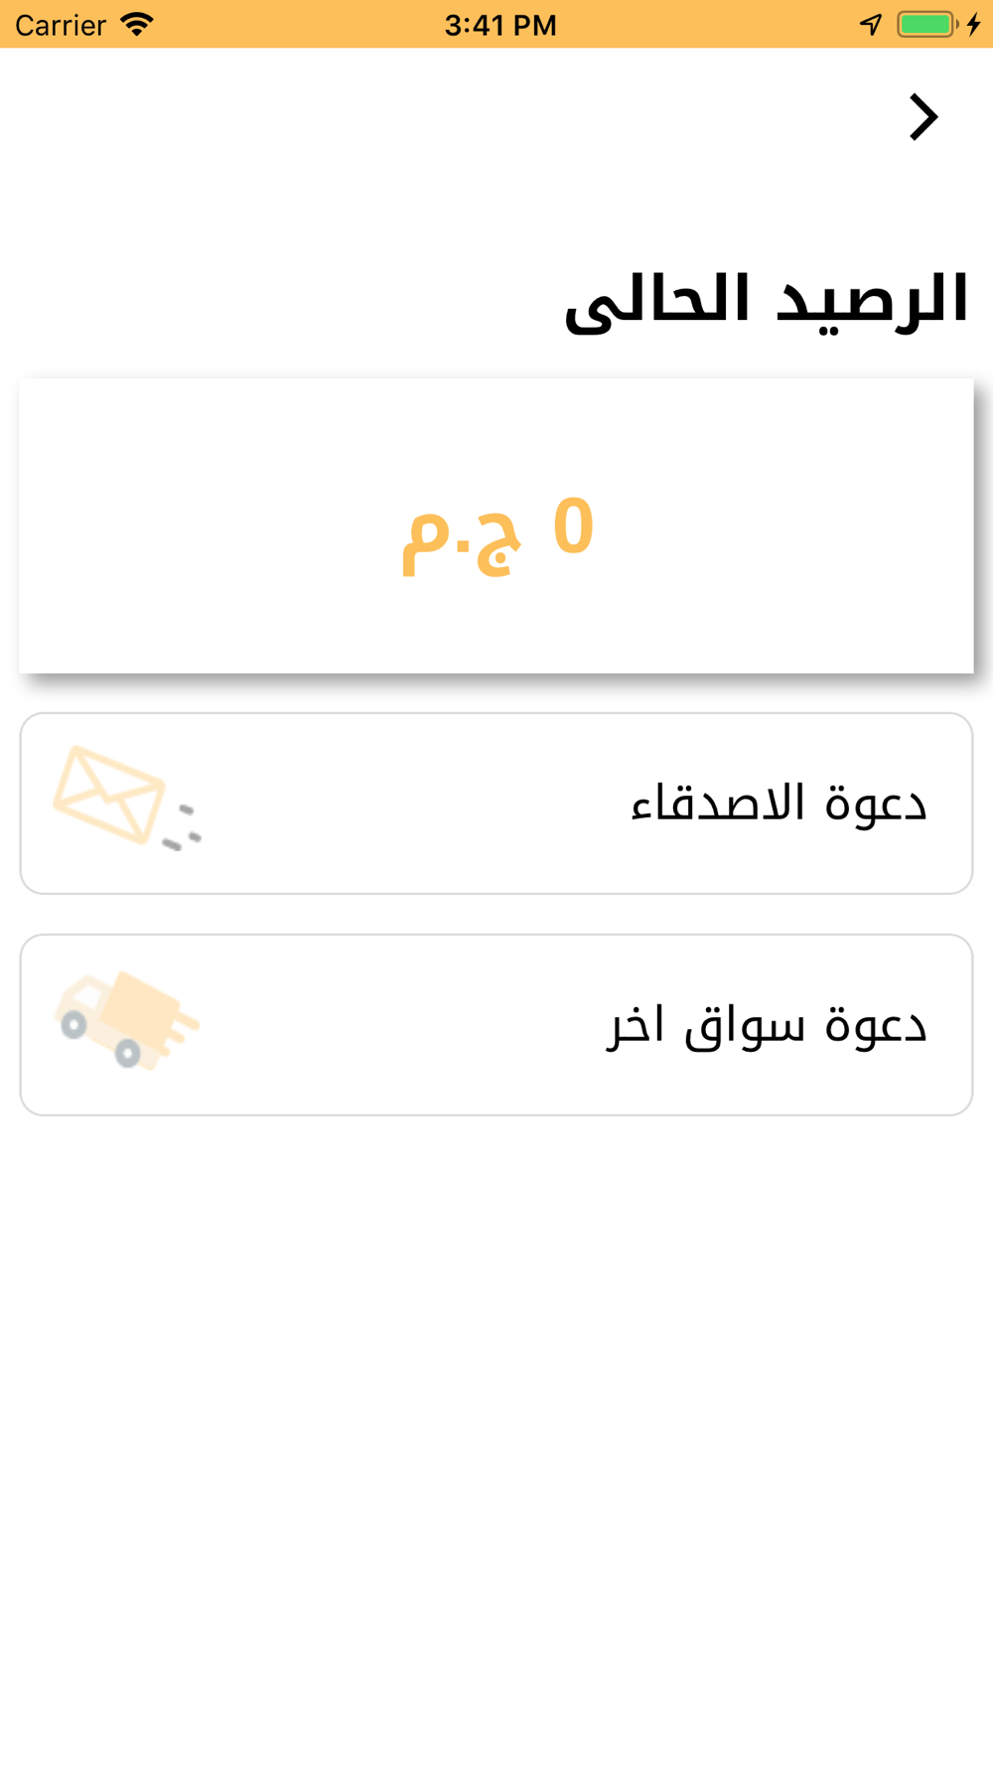Tap the ج.م currency label
The height and width of the screenshot is (1766, 993).
coord(461,537)
